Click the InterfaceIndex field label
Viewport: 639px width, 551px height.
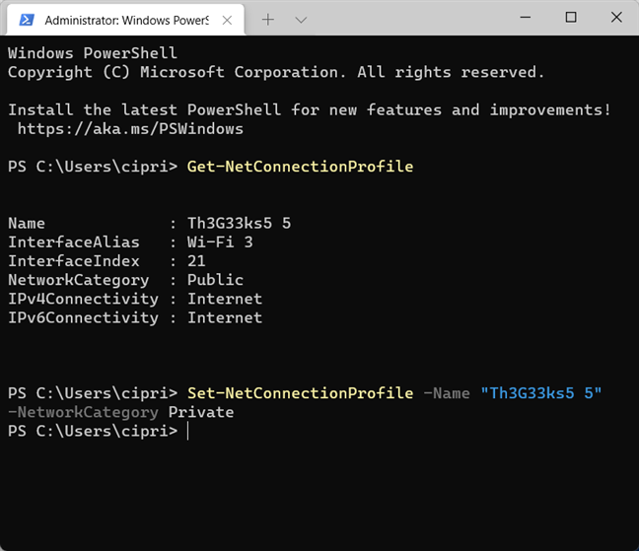(x=74, y=261)
